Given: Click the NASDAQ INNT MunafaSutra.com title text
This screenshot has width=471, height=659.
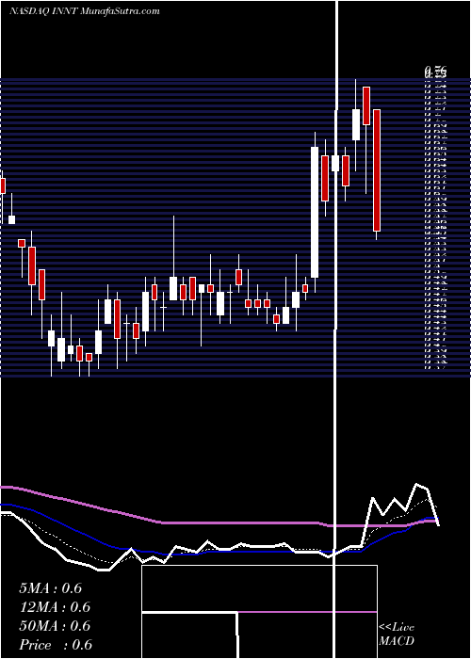Looking at the screenshot, I should [x=85, y=11].
